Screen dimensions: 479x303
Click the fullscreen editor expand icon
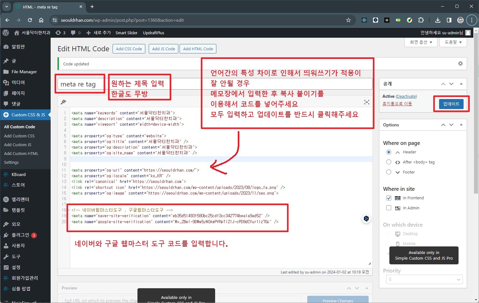click(366, 102)
